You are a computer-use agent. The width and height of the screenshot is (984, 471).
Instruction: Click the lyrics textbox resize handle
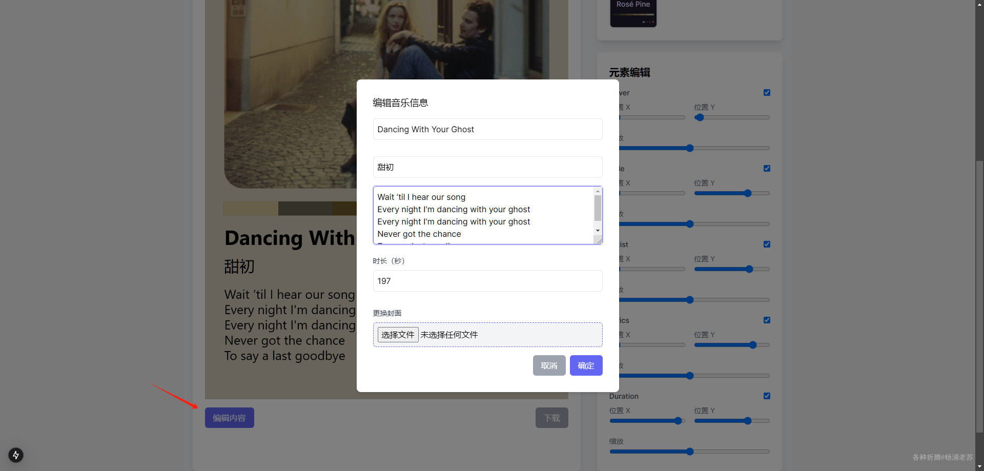[599, 240]
